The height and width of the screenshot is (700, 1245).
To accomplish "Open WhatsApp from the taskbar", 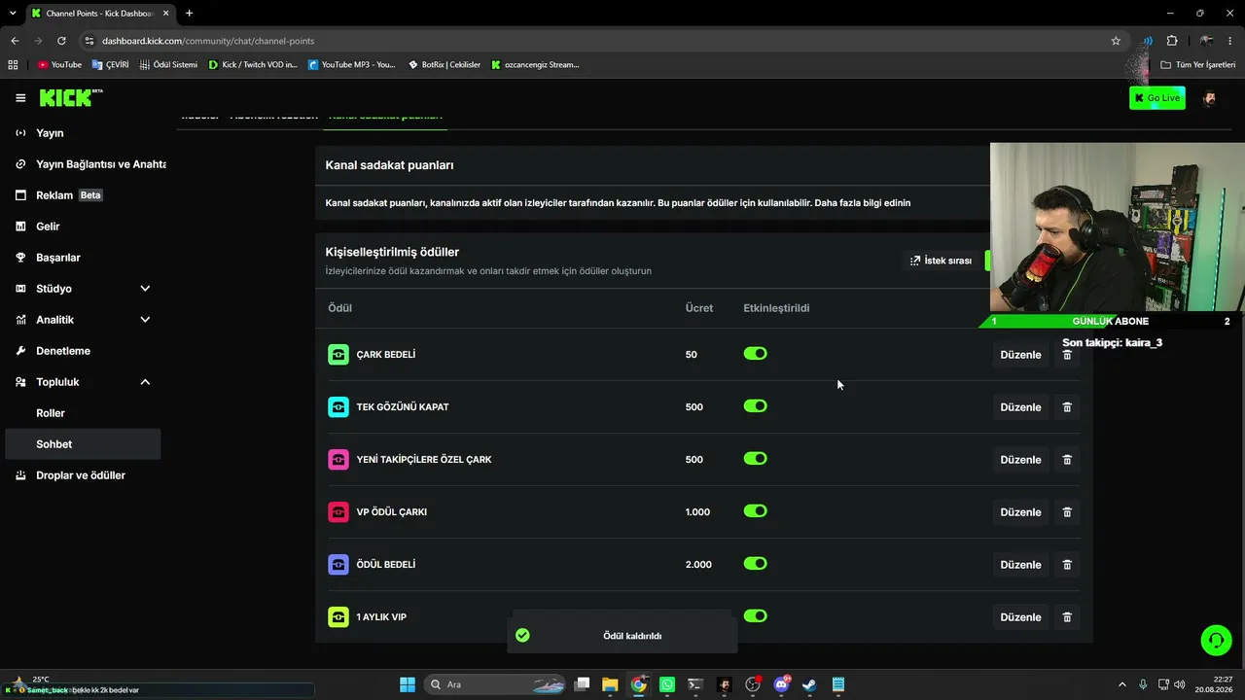I will pos(667,684).
